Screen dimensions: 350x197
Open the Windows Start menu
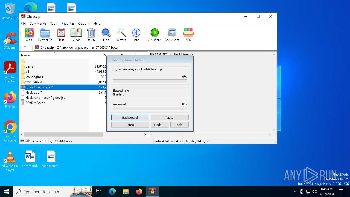(x=7, y=192)
